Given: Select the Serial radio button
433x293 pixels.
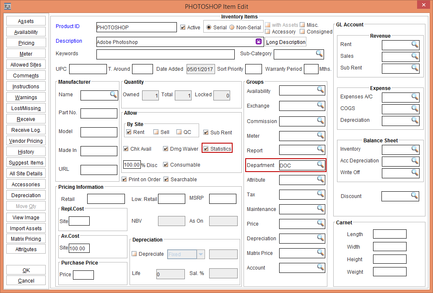Looking at the screenshot, I should coord(209,27).
